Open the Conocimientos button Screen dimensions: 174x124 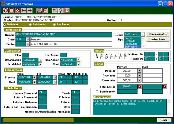click(x=158, y=34)
